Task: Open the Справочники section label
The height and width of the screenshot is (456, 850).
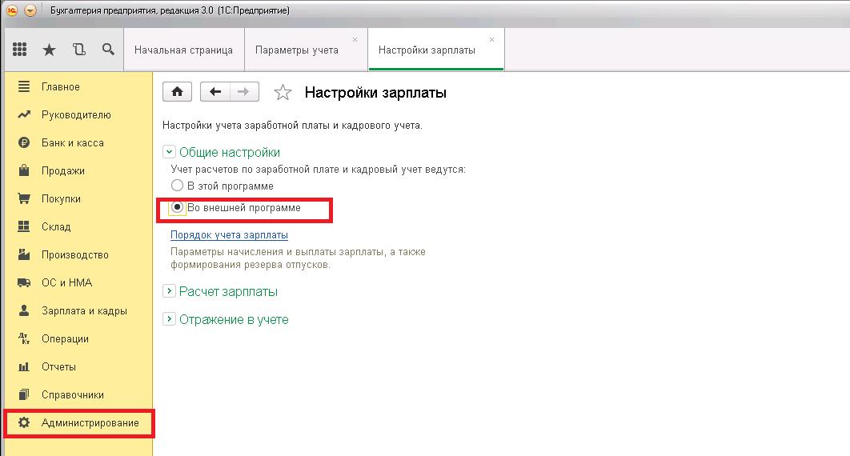Action: click(x=73, y=395)
